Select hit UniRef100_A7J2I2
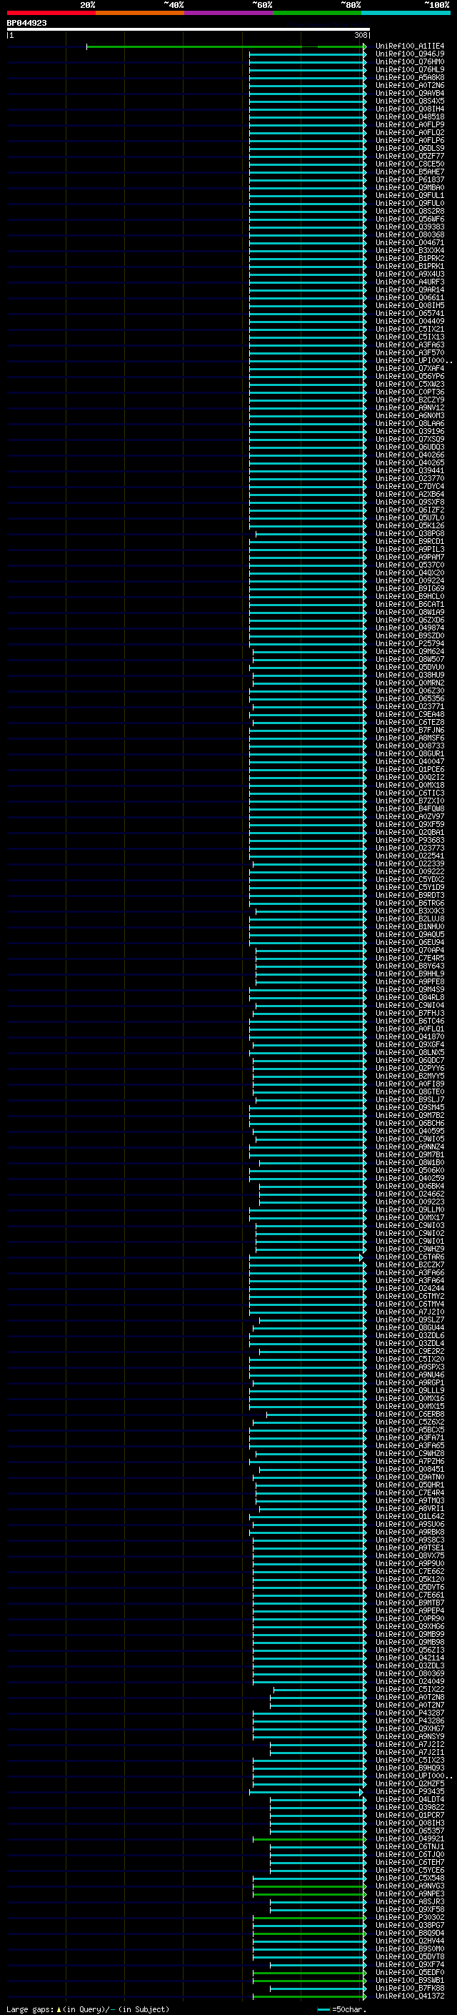The image size is (457, 2015). 410,1744
